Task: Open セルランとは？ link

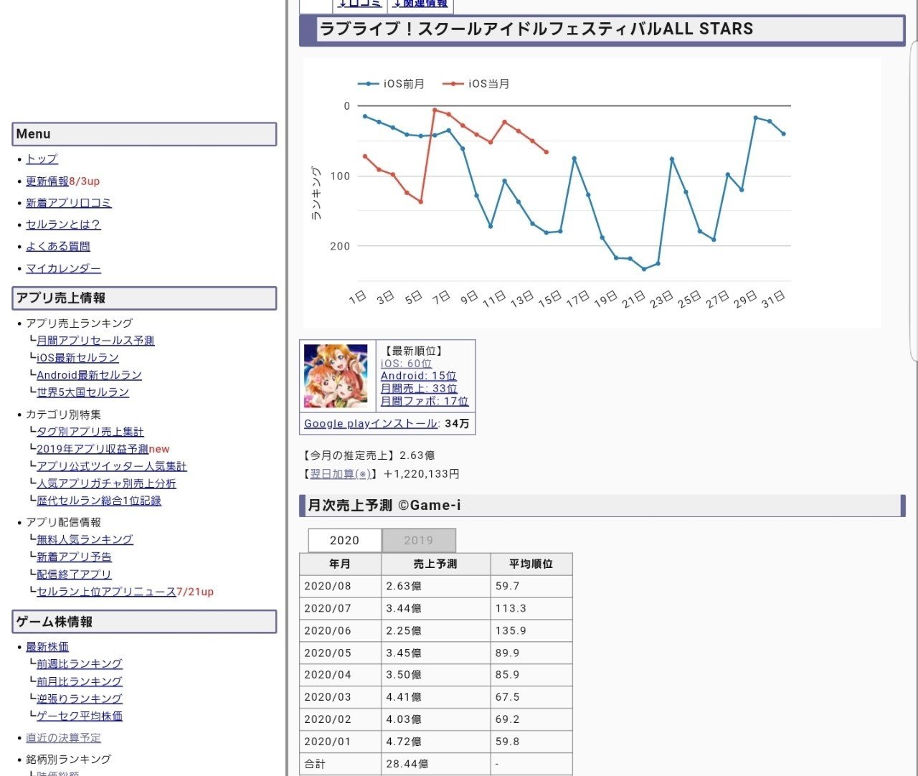Action: [x=63, y=224]
